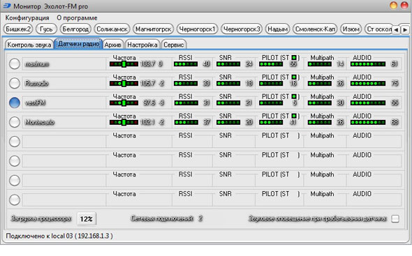Open the Настройка tab
The width and height of the screenshot is (412, 256).
coord(142,45)
